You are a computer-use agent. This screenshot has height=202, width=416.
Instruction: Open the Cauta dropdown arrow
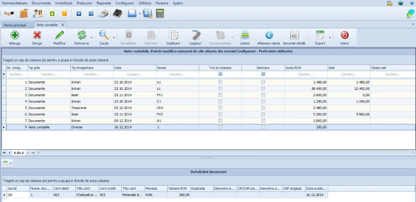click(114, 38)
